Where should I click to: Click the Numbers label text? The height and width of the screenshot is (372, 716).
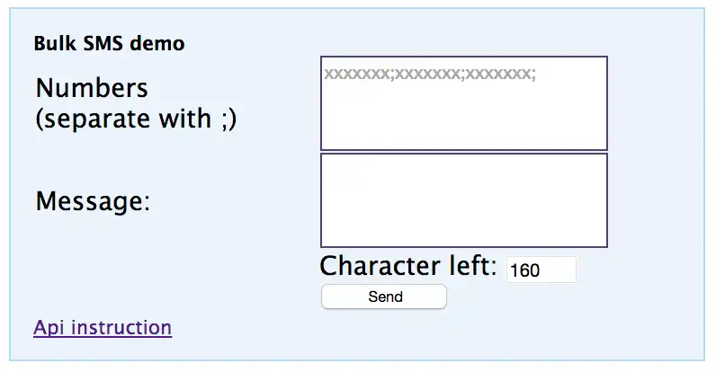pos(92,88)
